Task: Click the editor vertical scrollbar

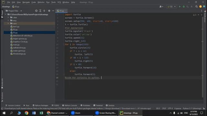Action: click(202, 57)
